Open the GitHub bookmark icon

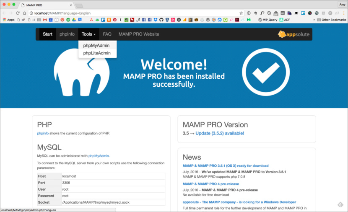point(161,20)
